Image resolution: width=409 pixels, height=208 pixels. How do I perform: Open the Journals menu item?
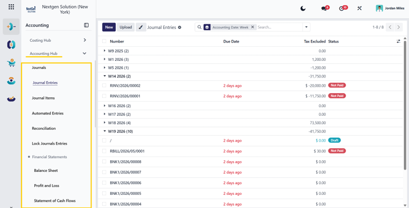tap(39, 67)
